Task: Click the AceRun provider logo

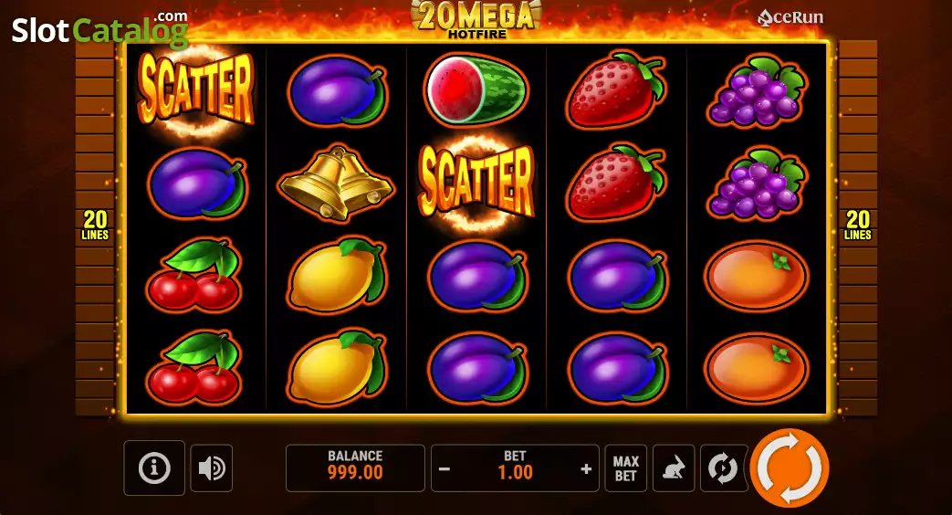Action: [x=790, y=17]
